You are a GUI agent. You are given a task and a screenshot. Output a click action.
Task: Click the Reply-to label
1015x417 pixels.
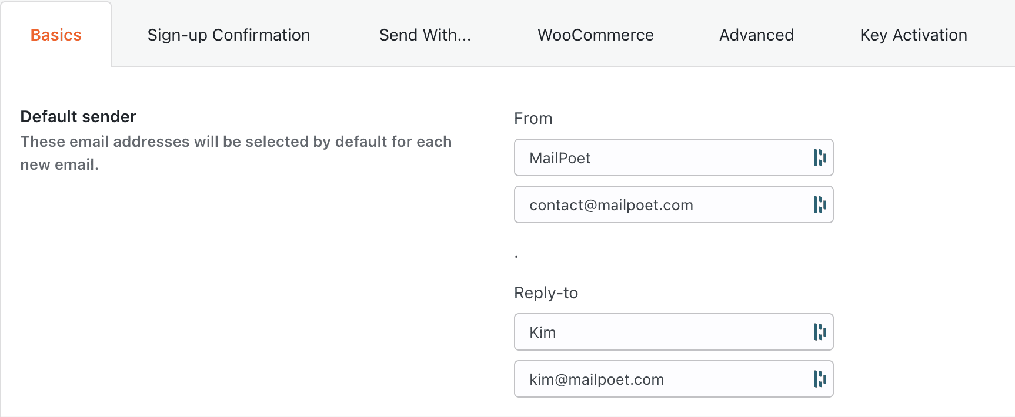(546, 293)
